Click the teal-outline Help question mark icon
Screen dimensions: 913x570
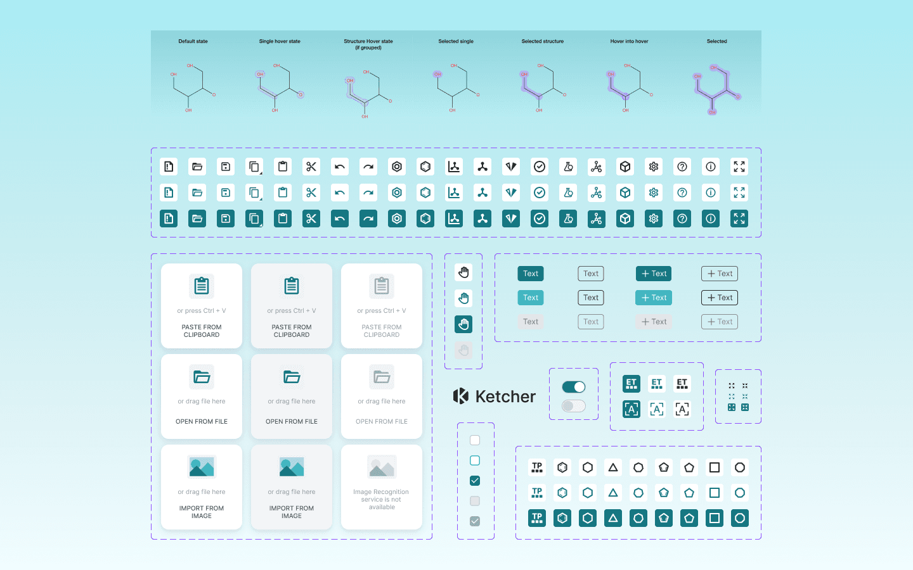[682, 193]
